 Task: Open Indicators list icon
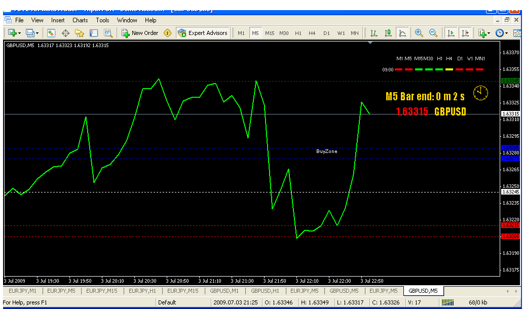tap(482, 33)
